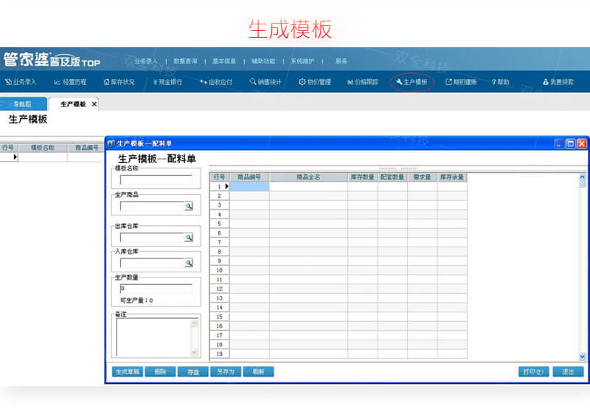Click the 备注 text area

click(153, 337)
